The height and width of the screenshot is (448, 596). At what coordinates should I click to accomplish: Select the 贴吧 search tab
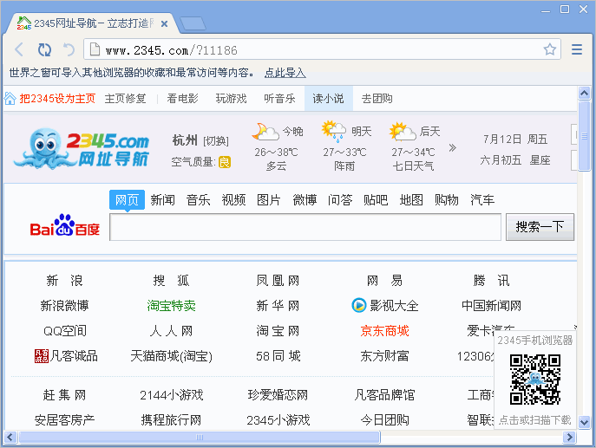coord(376,199)
